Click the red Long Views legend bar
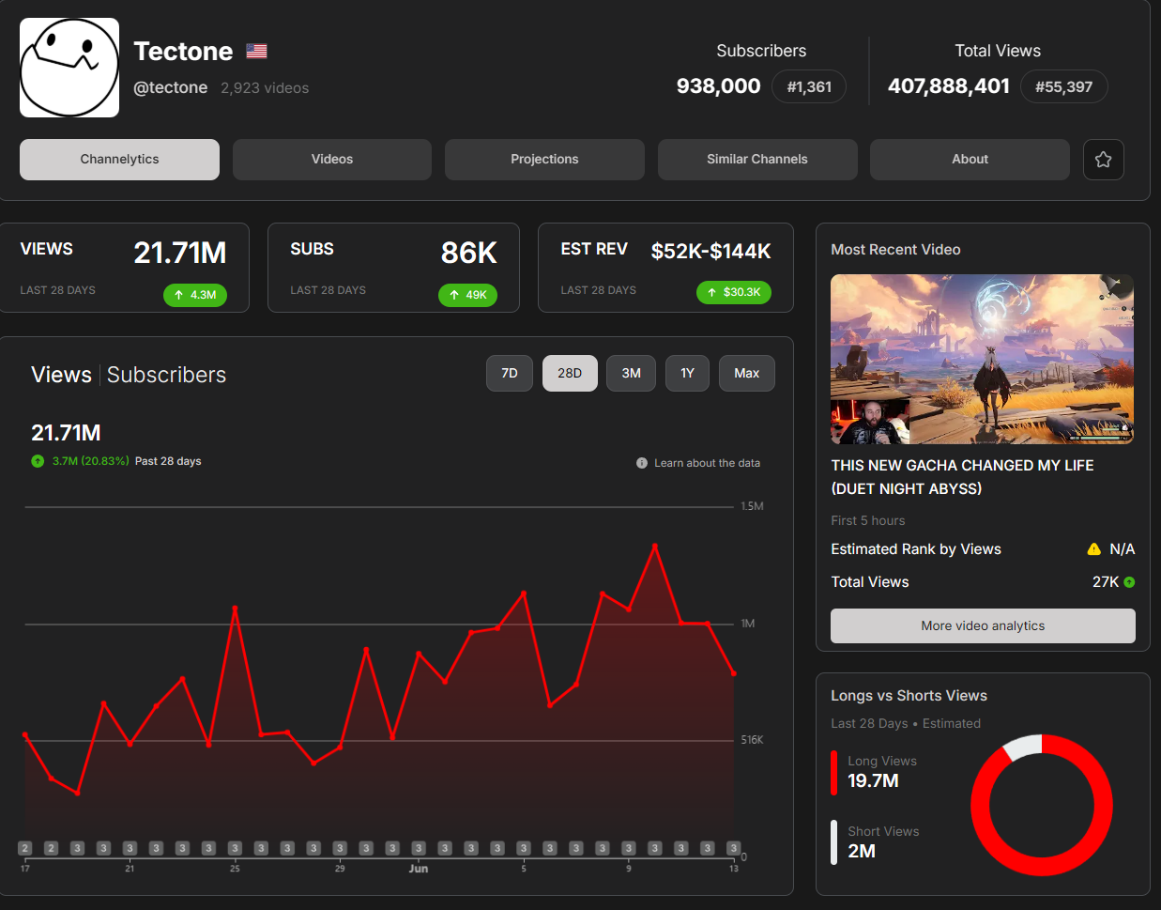The width and height of the screenshot is (1161, 910). [x=833, y=773]
